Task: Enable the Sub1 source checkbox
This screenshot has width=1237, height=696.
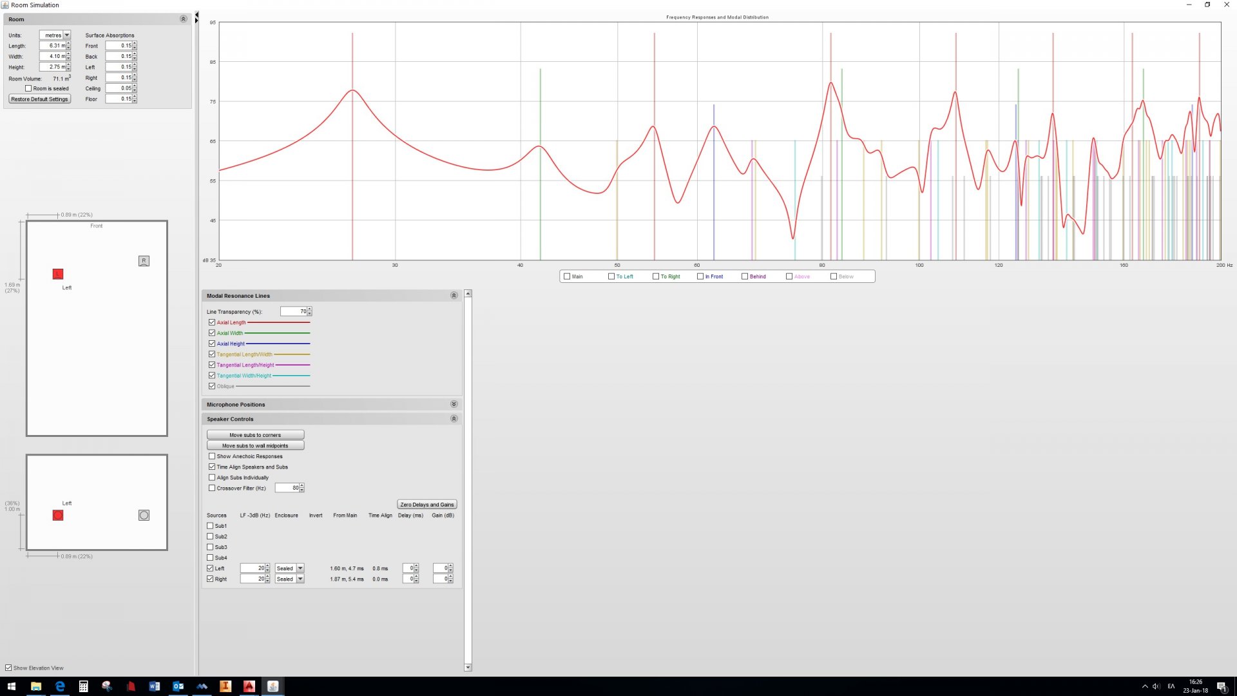Action: pyautogui.click(x=210, y=526)
